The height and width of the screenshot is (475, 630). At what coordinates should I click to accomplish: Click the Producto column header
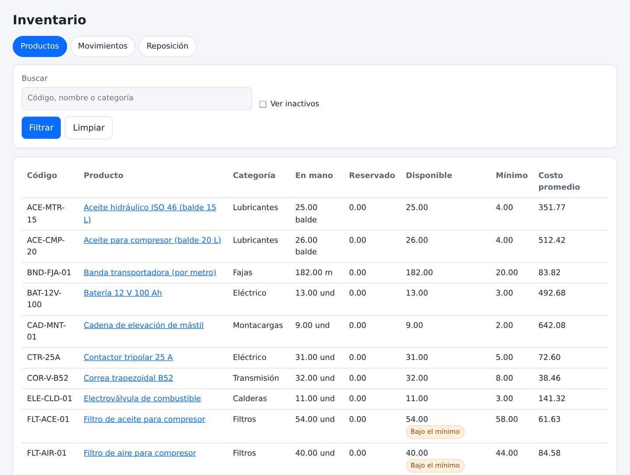(103, 176)
